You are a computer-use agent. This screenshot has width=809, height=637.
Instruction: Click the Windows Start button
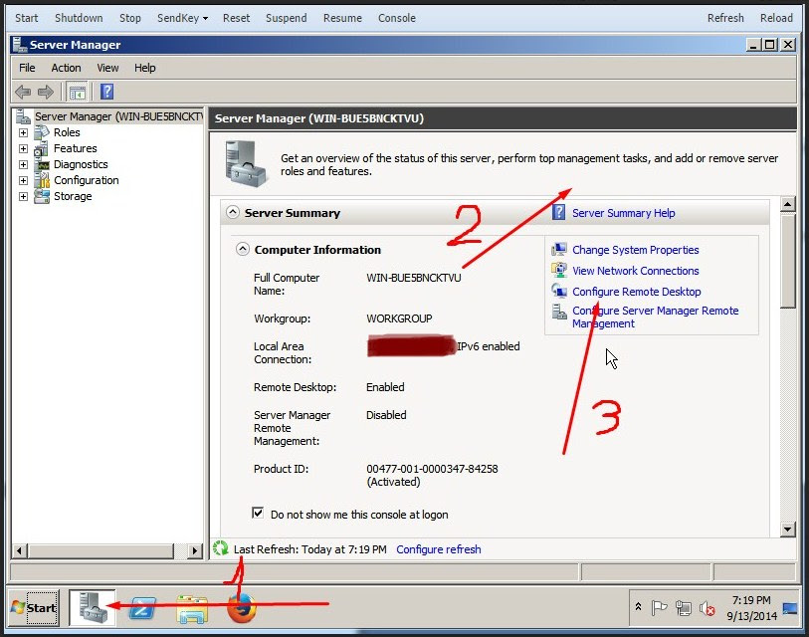click(x=34, y=607)
